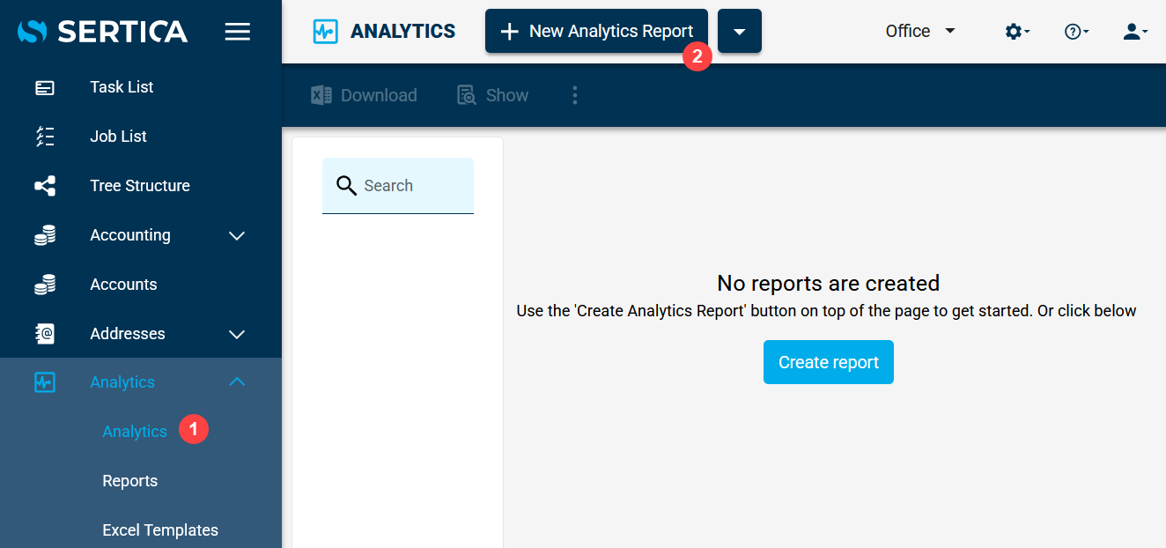Screen dimensions: 1166x548
Task: Click the Accounting menu label
Action: [130, 235]
